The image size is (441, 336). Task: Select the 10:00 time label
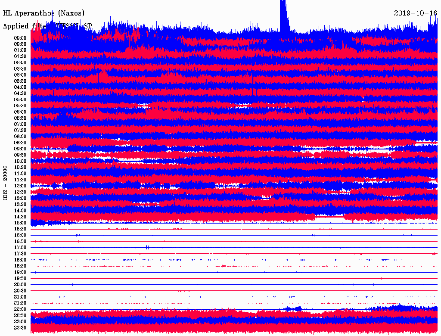point(20,161)
